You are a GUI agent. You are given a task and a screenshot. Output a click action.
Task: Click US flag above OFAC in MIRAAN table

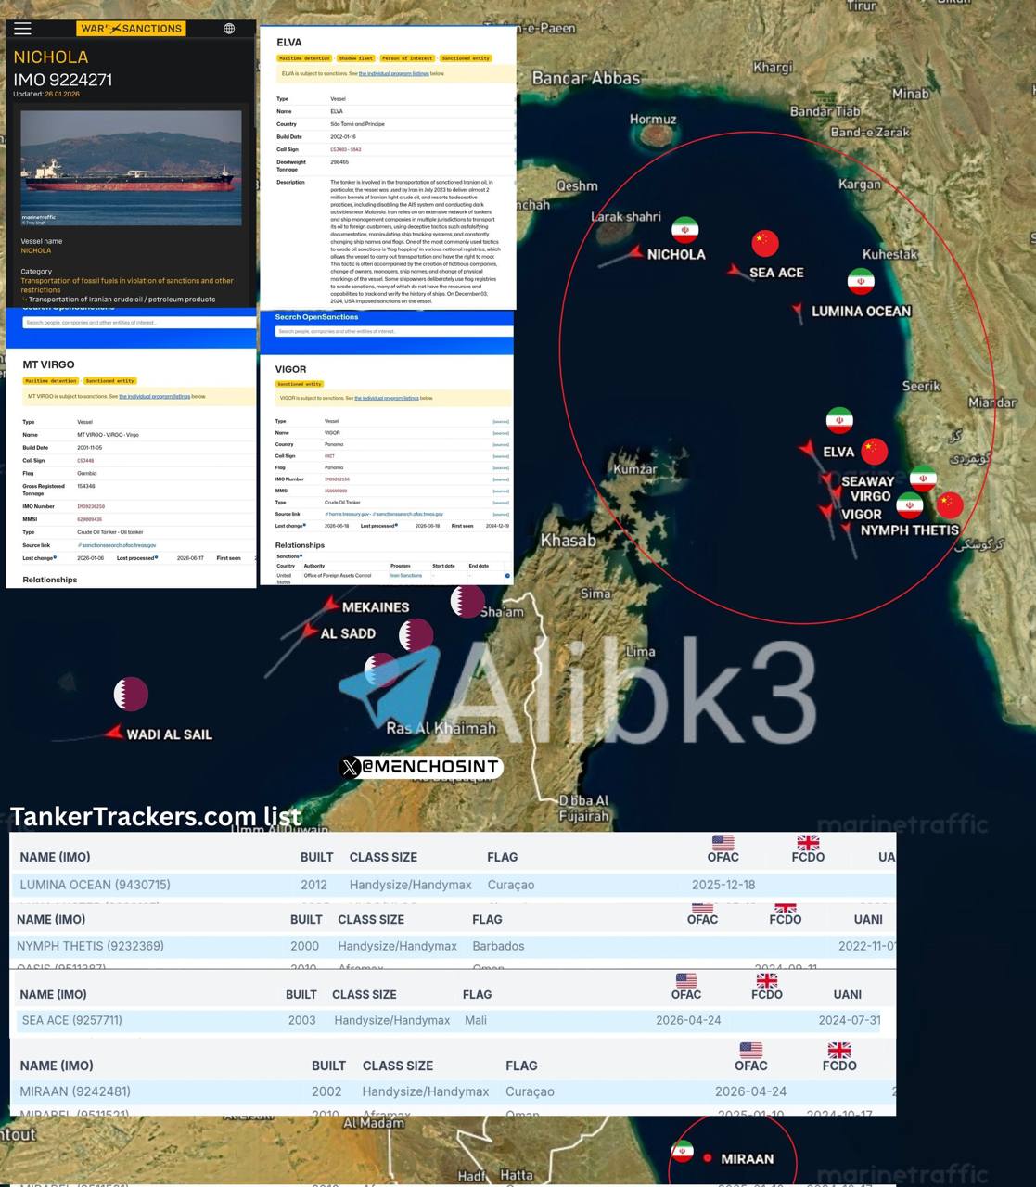pyautogui.click(x=750, y=1050)
